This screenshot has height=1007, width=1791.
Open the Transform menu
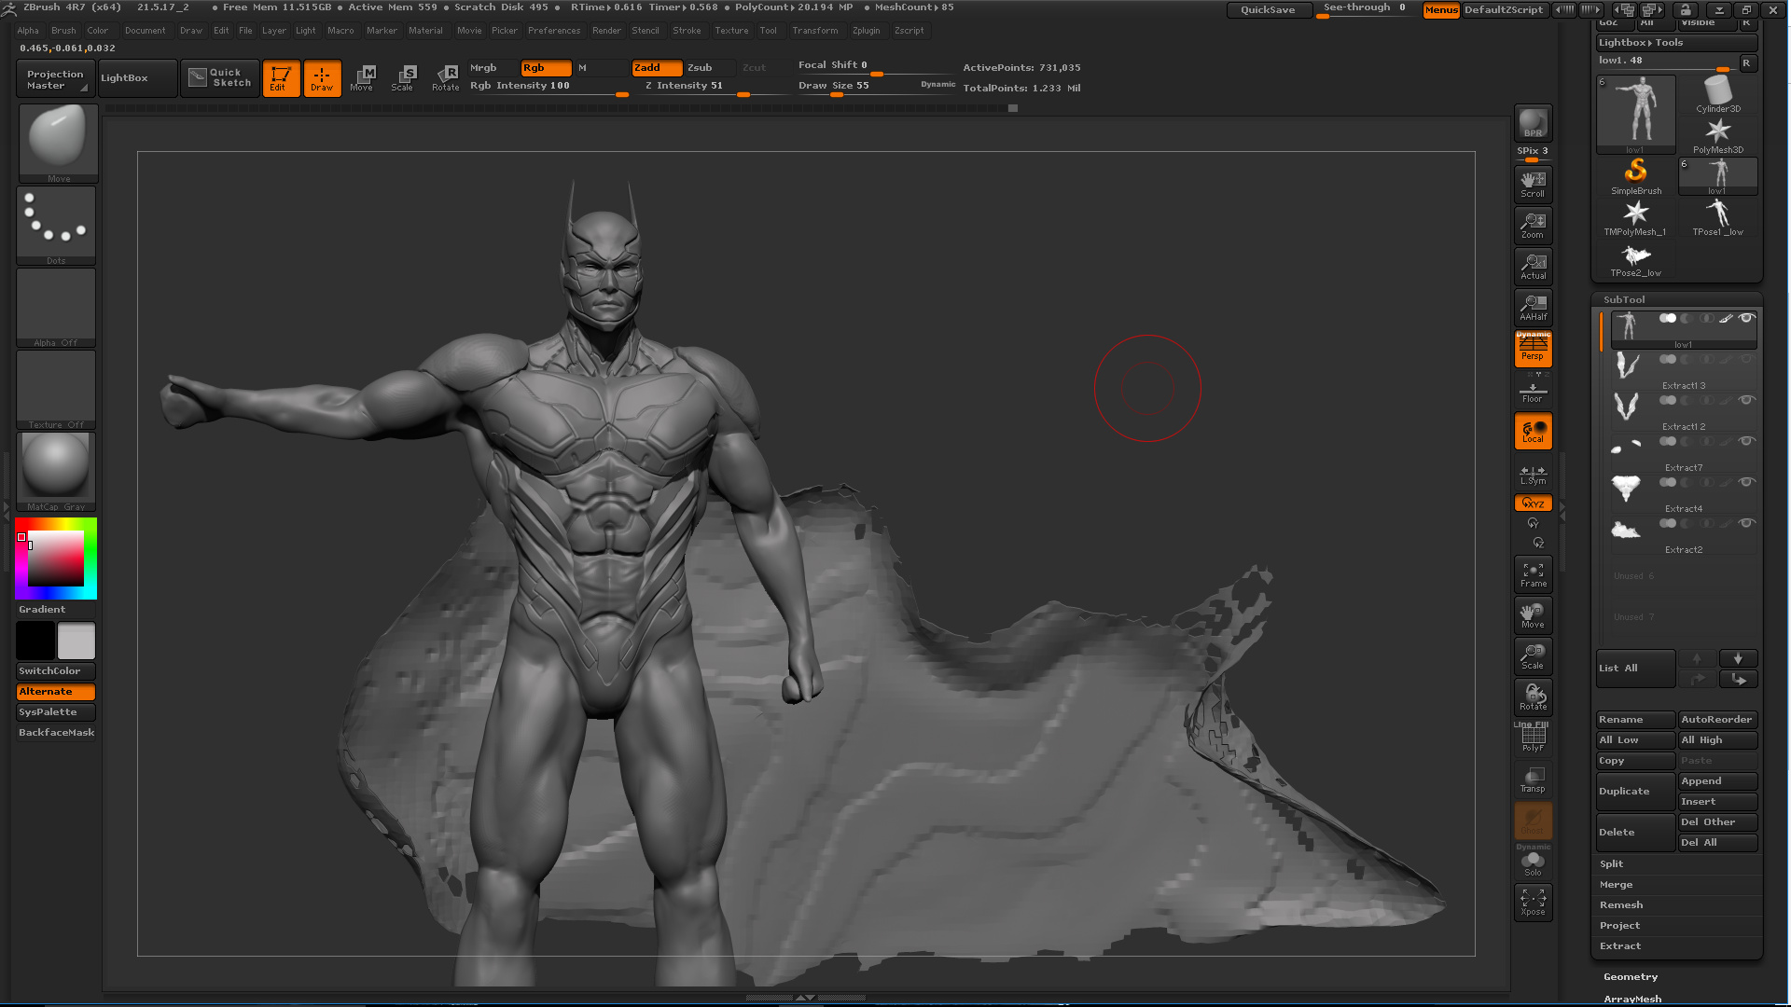click(815, 31)
